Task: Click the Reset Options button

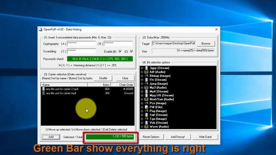Action: [151, 137]
